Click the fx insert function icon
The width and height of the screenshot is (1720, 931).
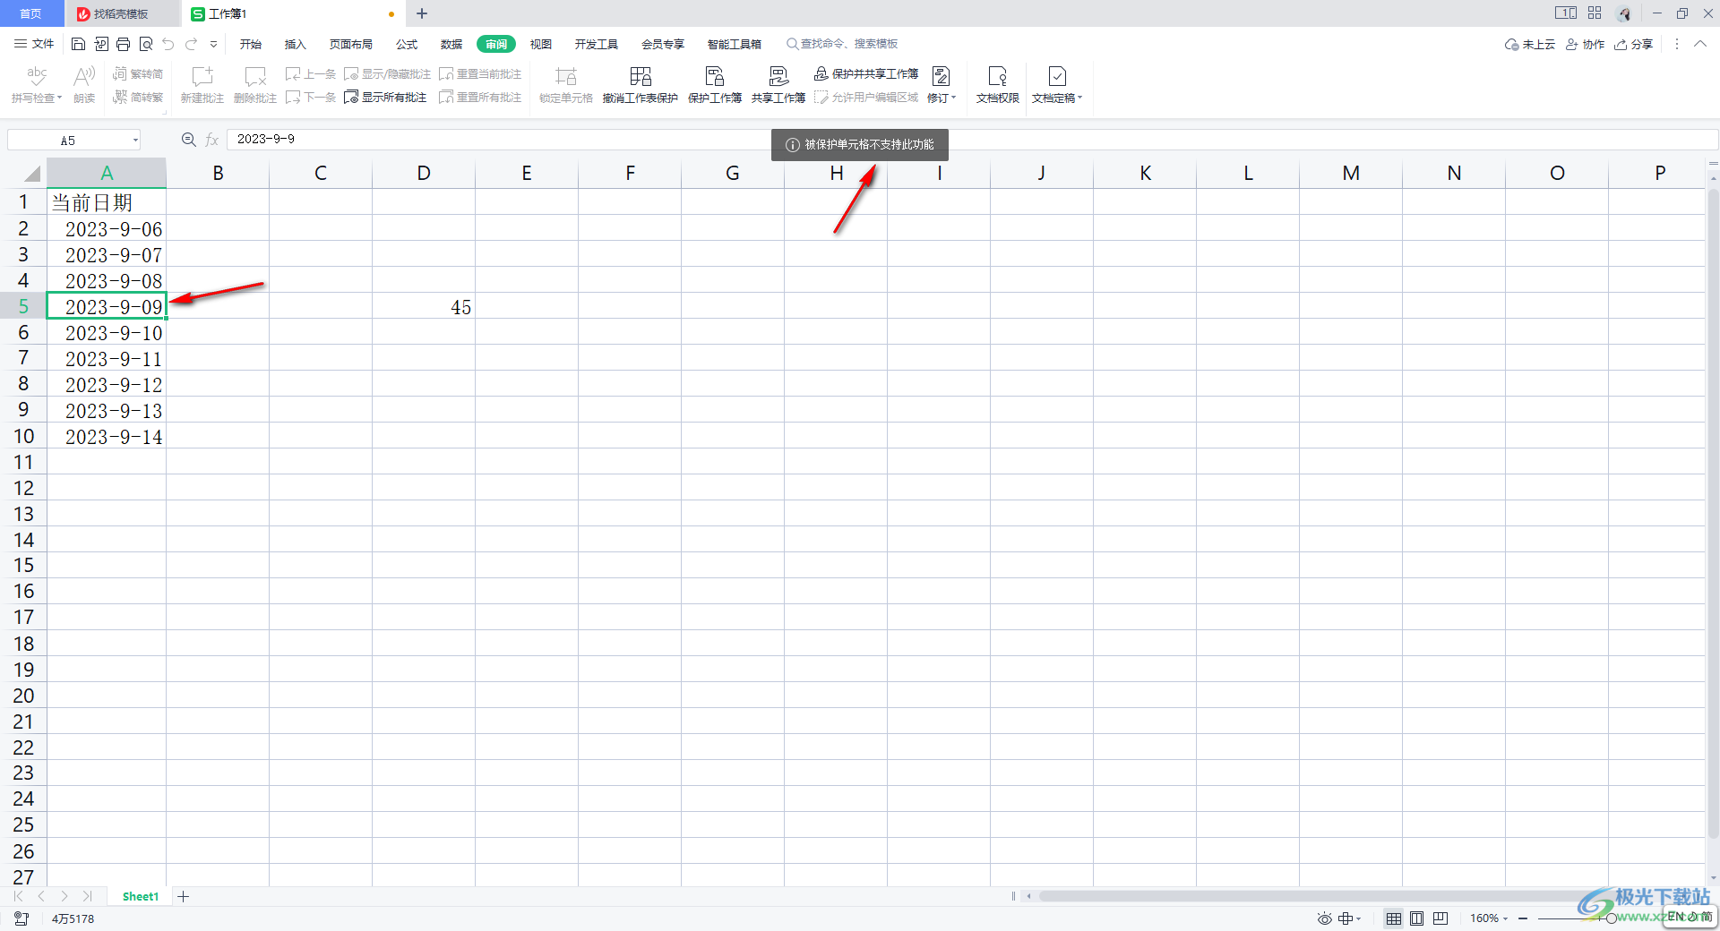tap(212, 140)
